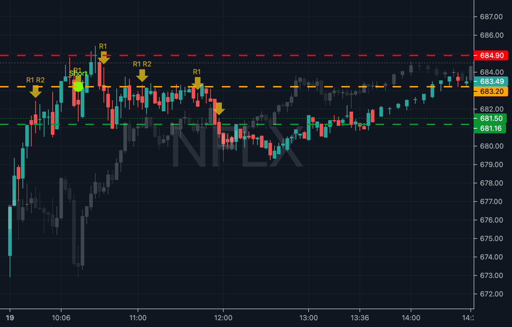Select the R1 R2 arrow near 11:00
The image size is (512, 327).
pyautogui.click(x=142, y=75)
